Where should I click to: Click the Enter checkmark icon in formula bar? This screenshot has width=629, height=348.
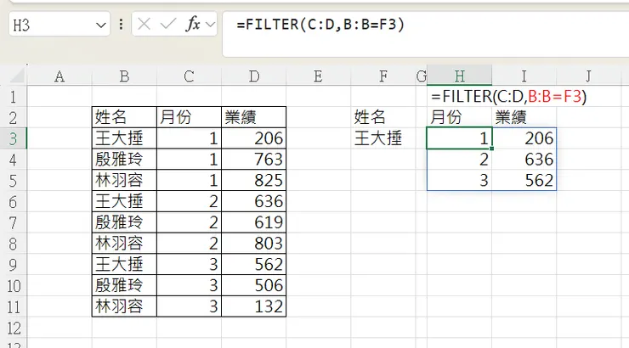pos(168,24)
